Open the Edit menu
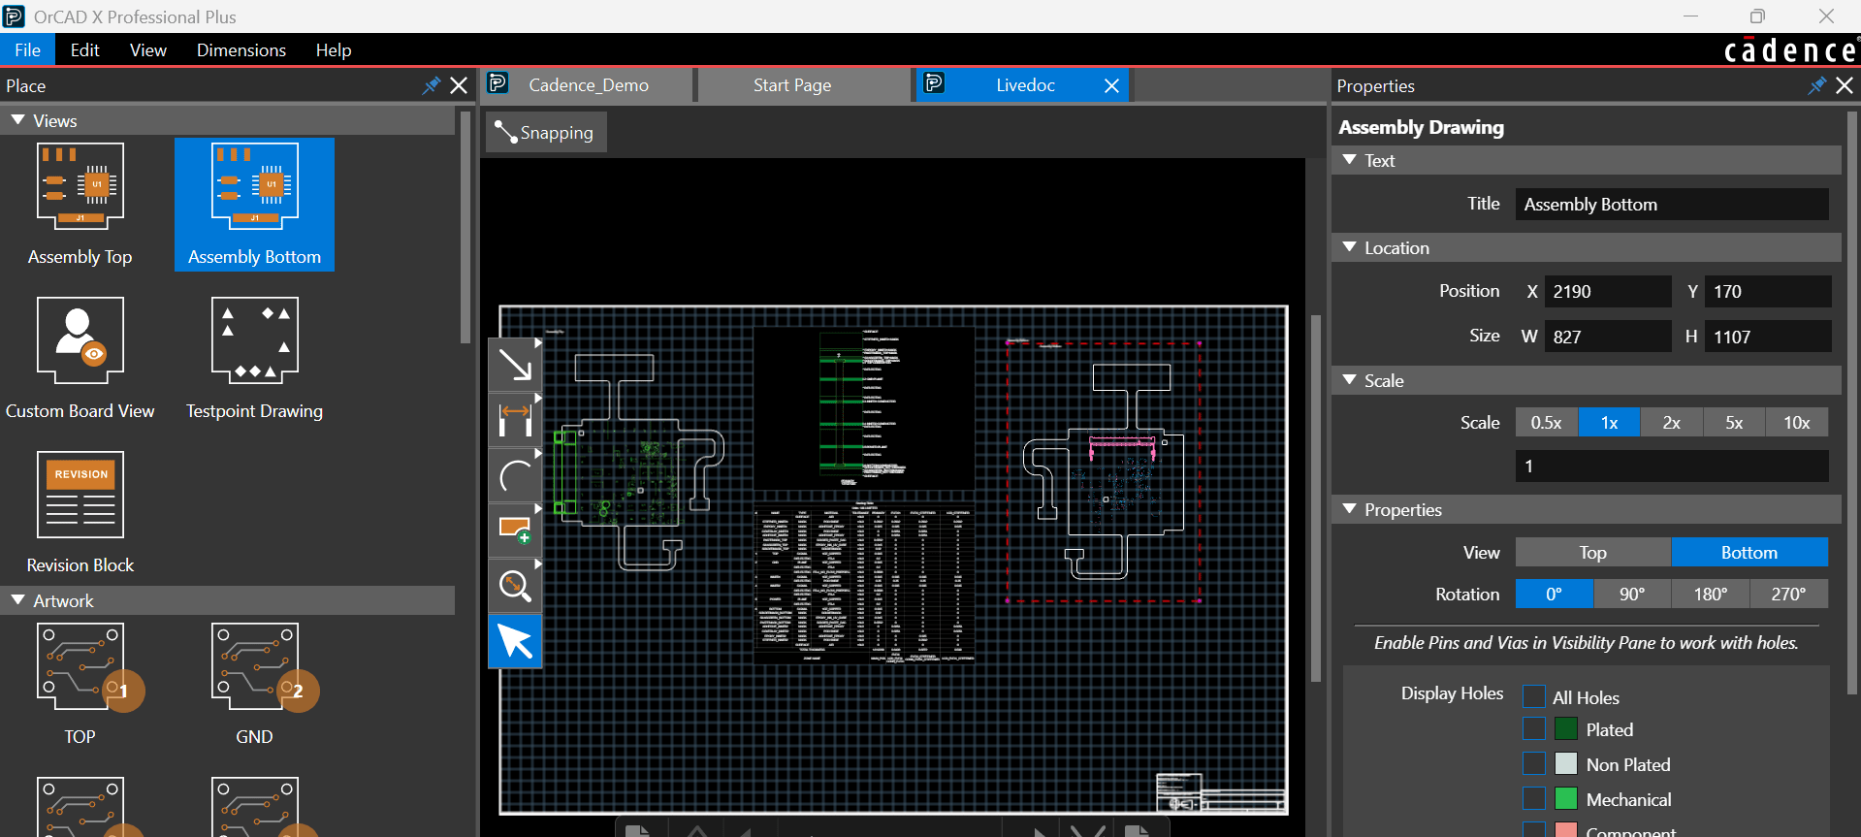The image size is (1861, 837). coord(85,50)
